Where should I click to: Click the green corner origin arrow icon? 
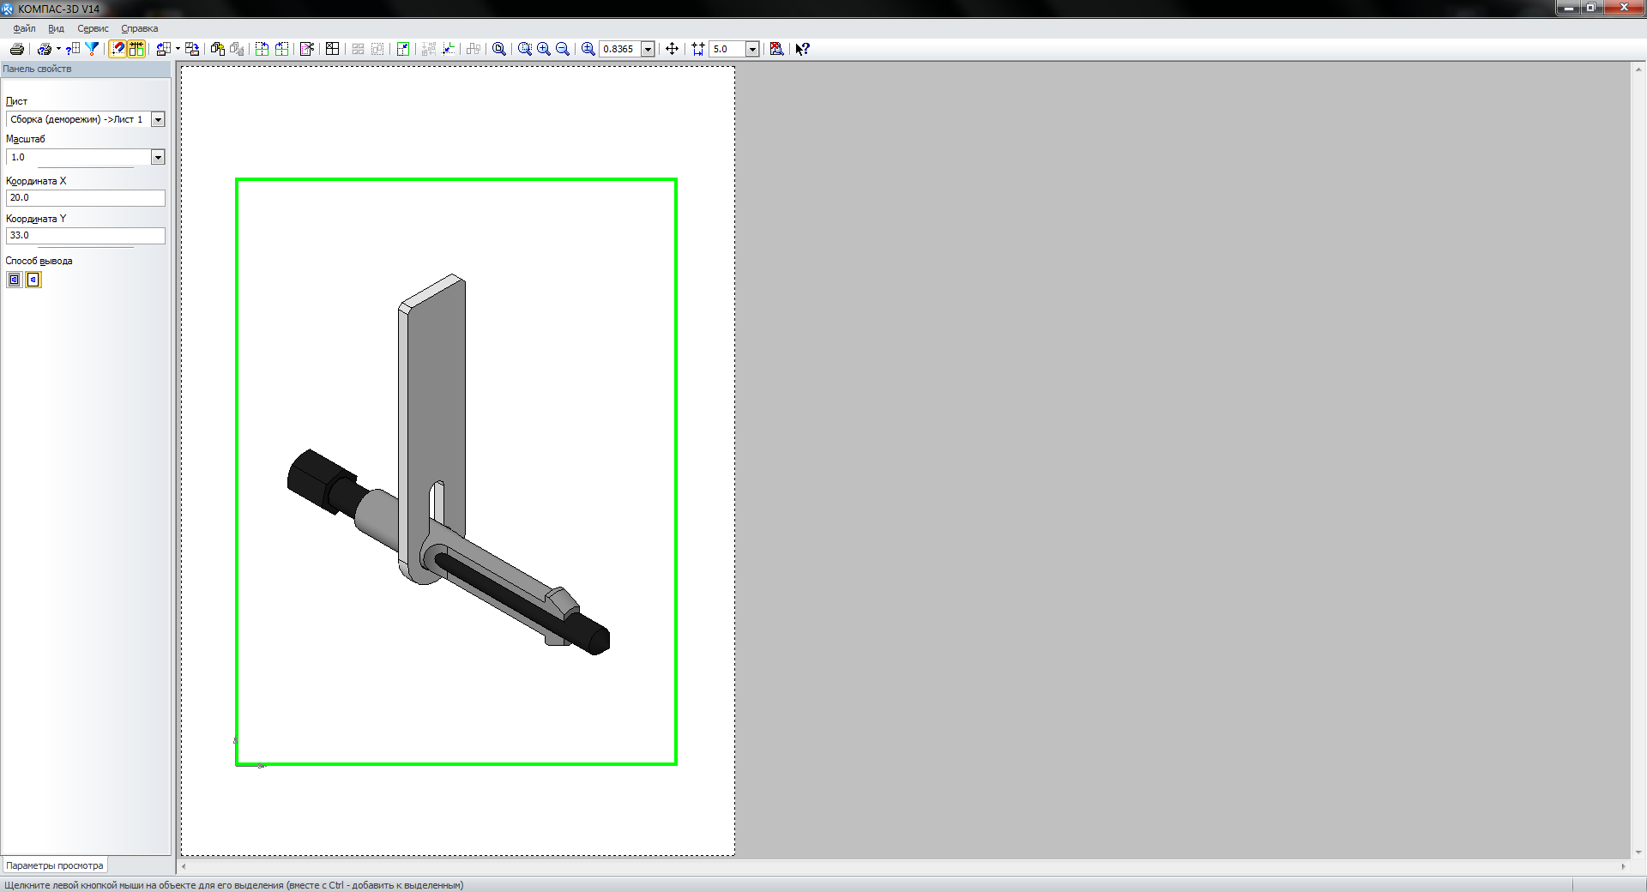pyautogui.click(x=448, y=49)
